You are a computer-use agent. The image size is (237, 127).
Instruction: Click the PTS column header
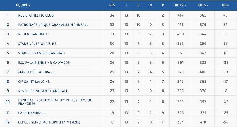pyautogui.click(x=112, y=5)
